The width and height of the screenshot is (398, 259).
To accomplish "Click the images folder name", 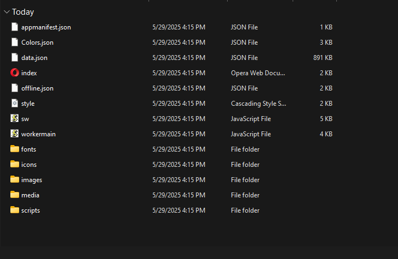I will pos(32,179).
